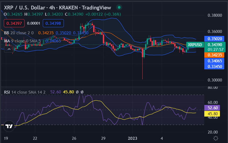Screen dimensions: 228x143
Task: Click the 29 date axis label
Action: pos(103,138)
